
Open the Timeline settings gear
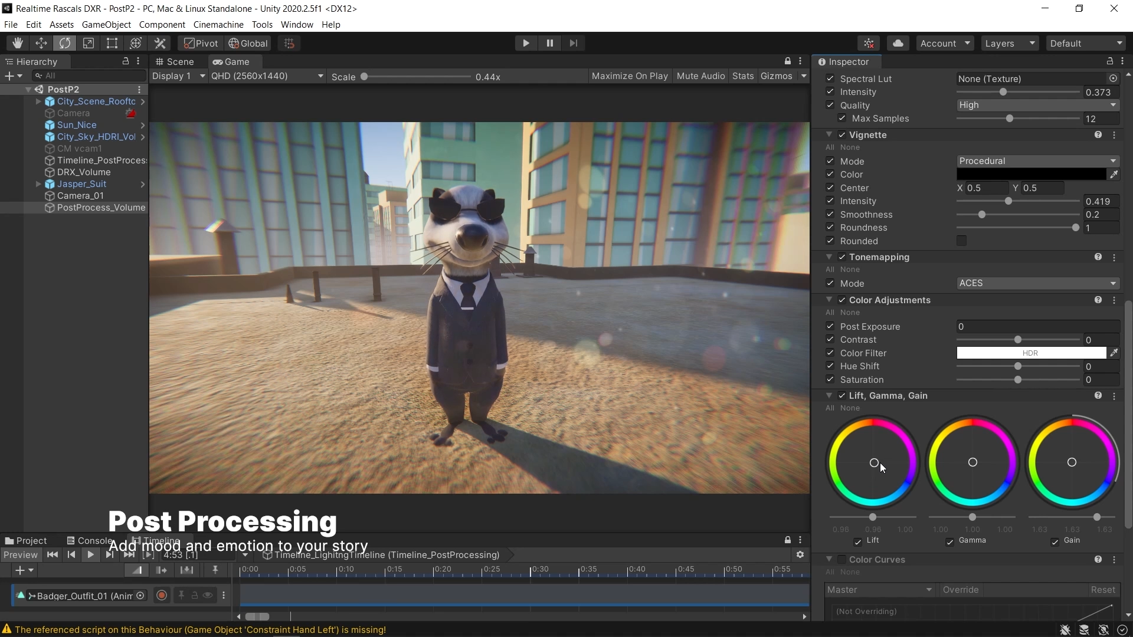(x=800, y=554)
